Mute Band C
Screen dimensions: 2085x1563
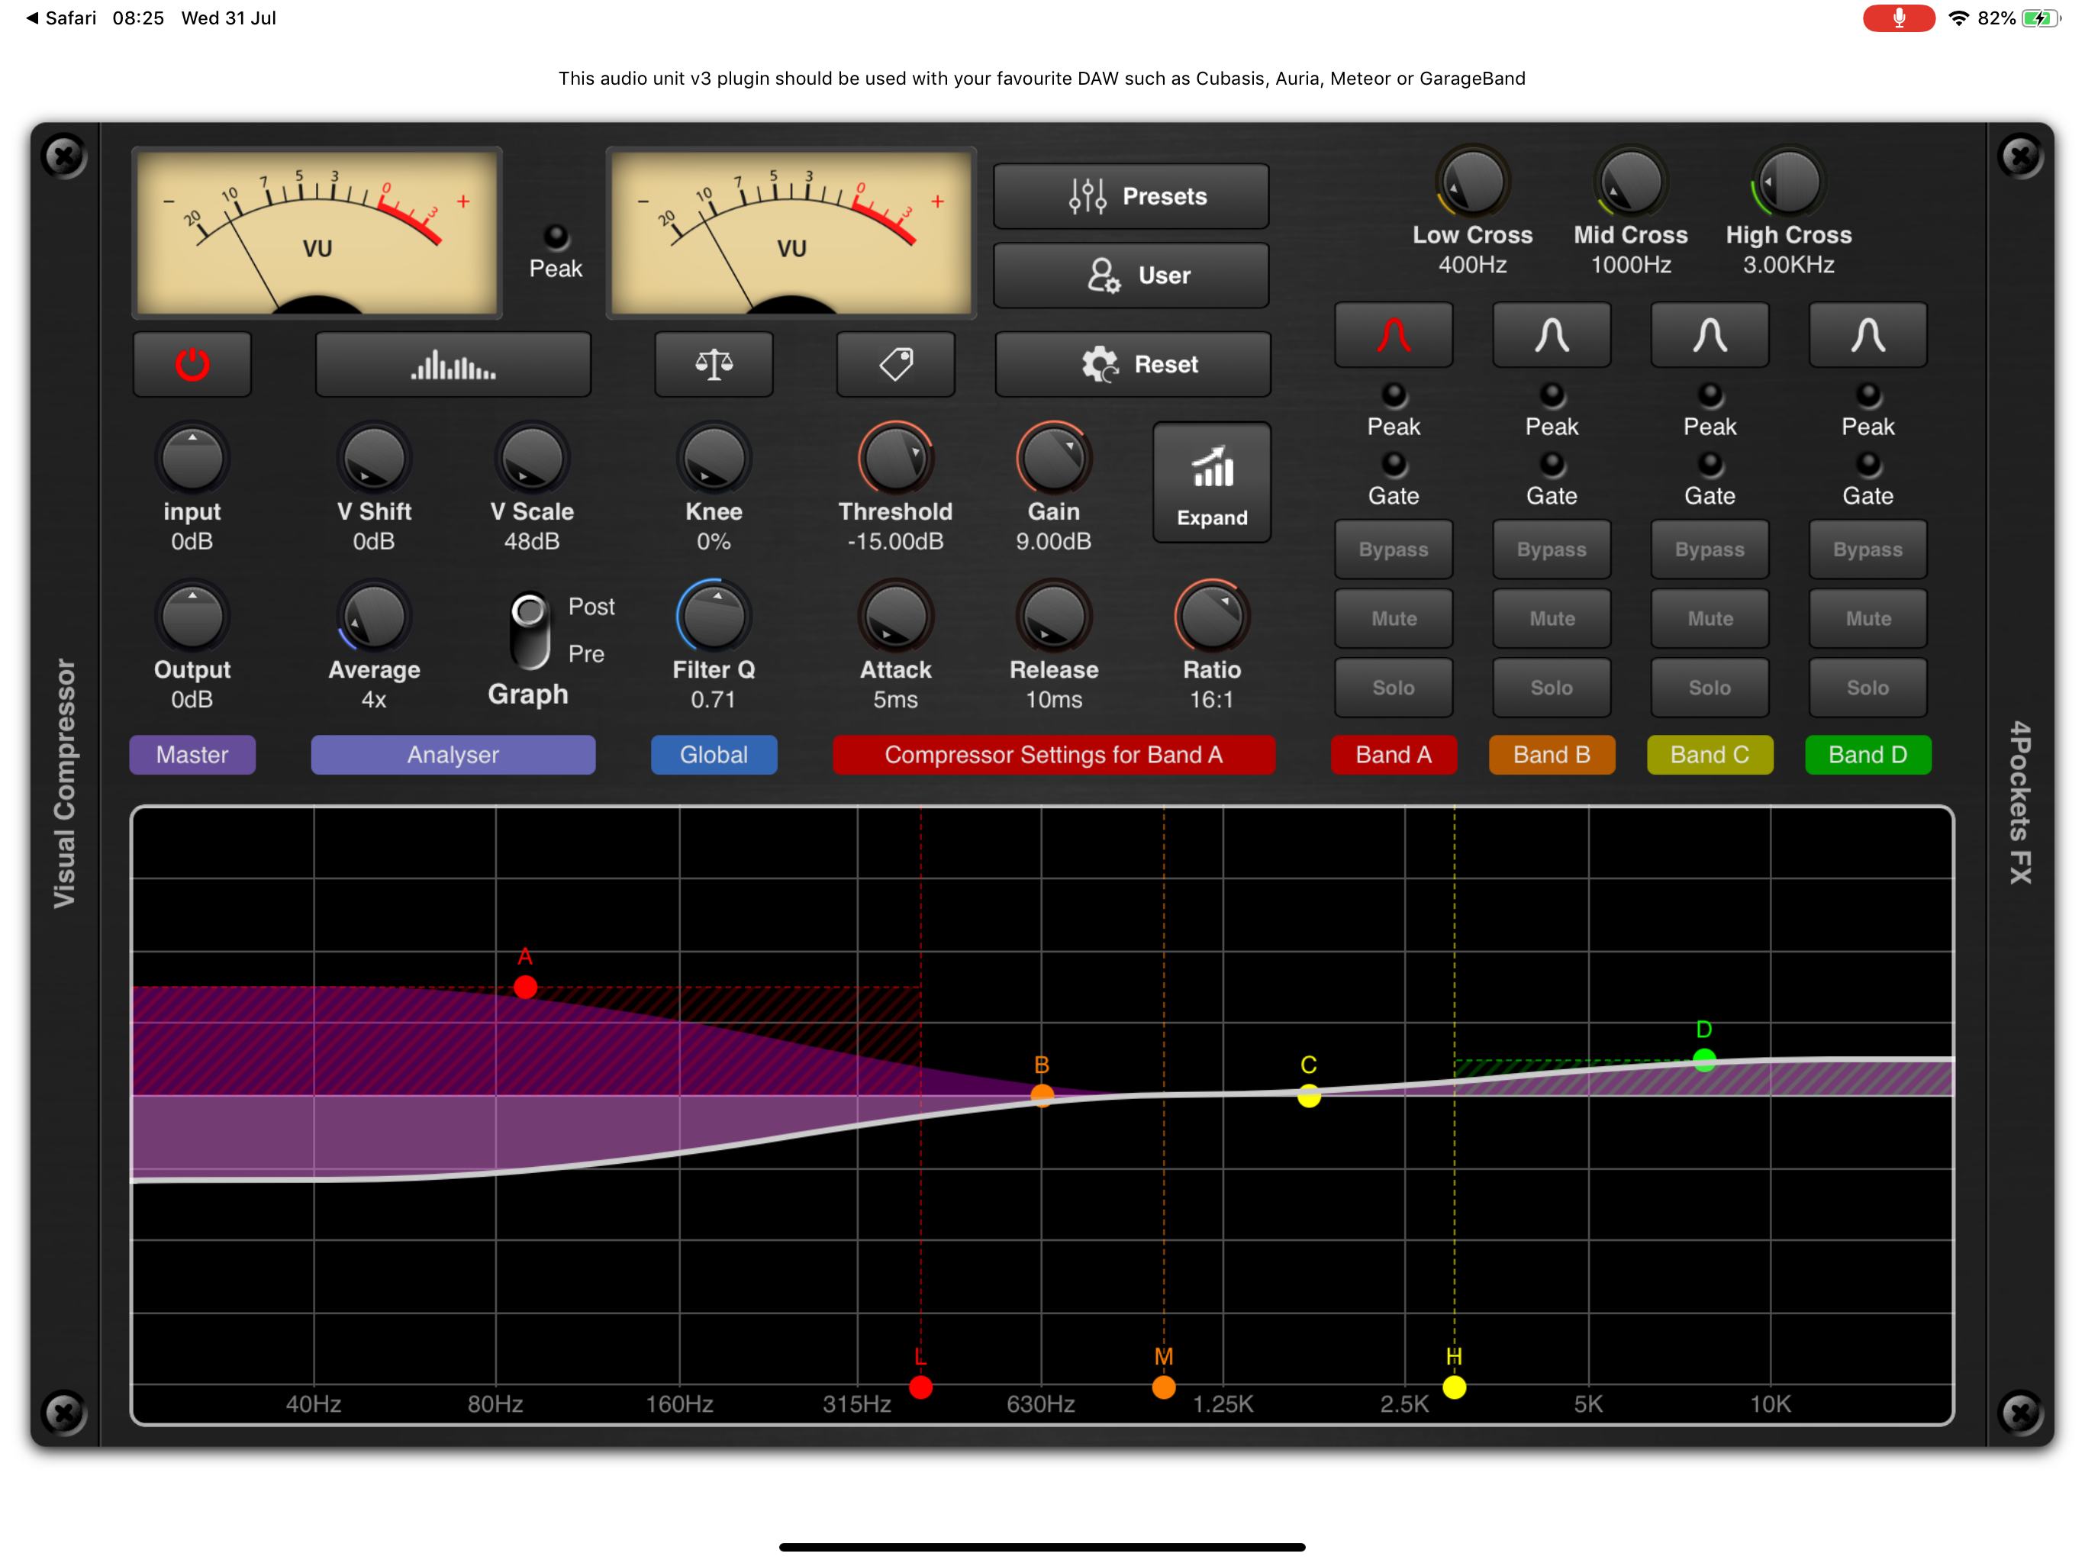(x=1709, y=618)
